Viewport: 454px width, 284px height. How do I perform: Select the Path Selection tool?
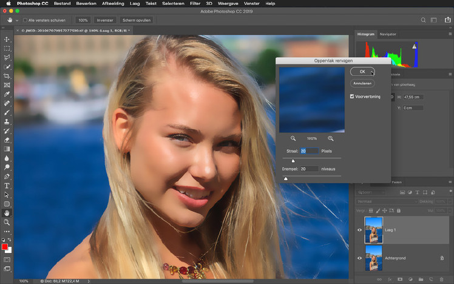[7, 195]
